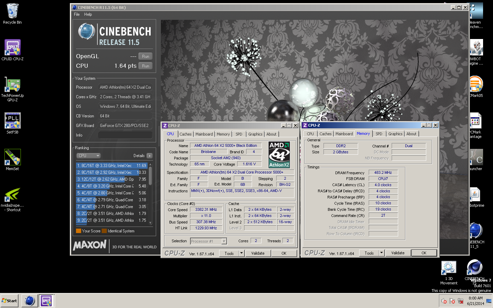Click the Core Speed 3382.31 MHz value
Viewport: 493px width, 308px height.
[x=206, y=209]
